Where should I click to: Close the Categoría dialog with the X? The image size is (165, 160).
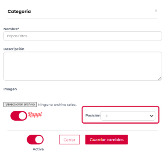[156, 11]
